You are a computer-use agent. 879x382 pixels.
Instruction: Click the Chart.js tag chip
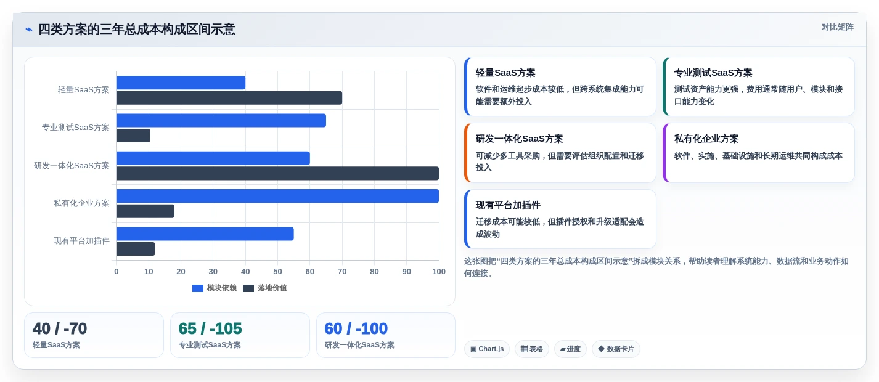pyautogui.click(x=487, y=349)
